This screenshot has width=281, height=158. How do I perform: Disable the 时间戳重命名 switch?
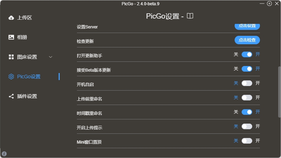click(247, 112)
